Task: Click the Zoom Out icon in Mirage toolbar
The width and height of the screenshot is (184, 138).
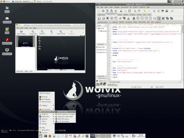Action: (33, 32)
